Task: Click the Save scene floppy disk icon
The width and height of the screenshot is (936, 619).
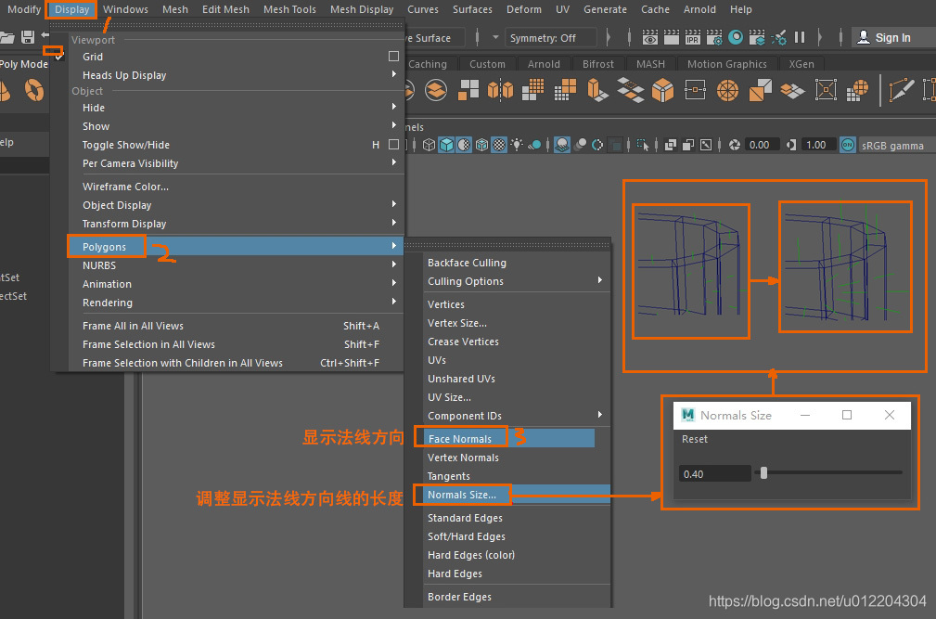Action: 28,37
